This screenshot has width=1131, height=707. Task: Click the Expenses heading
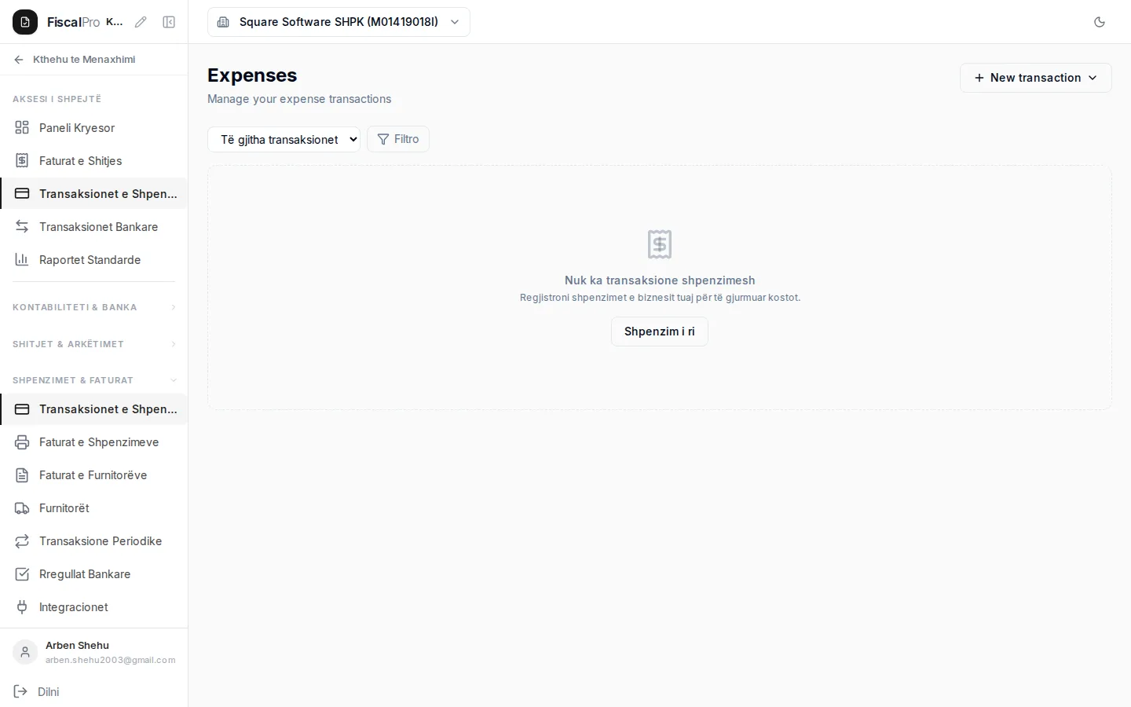click(x=252, y=75)
